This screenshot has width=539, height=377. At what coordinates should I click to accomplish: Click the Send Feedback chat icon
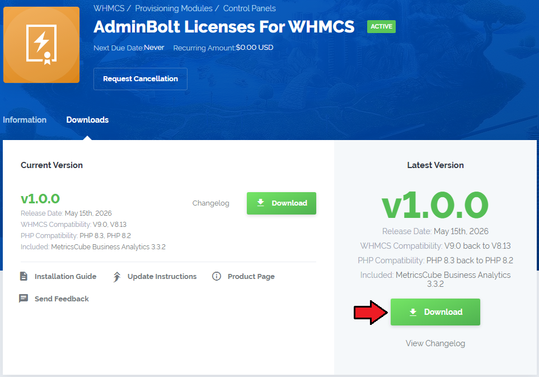pos(24,298)
